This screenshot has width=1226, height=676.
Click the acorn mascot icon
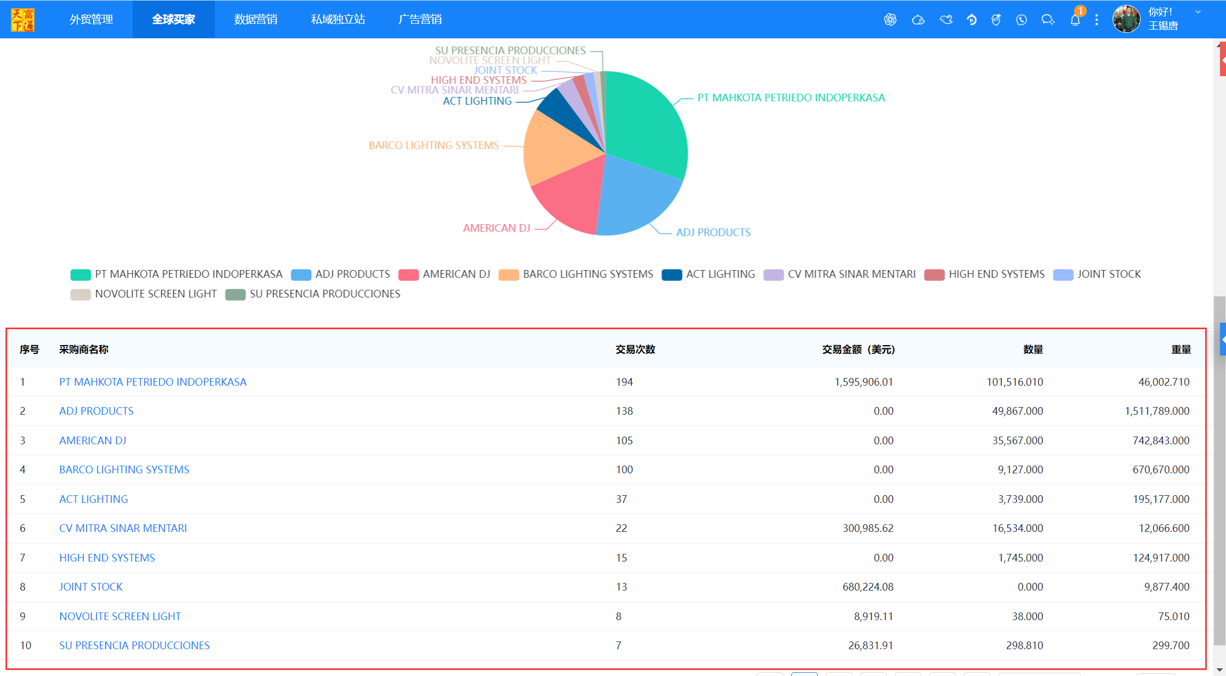pyautogui.click(x=996, y=20)
